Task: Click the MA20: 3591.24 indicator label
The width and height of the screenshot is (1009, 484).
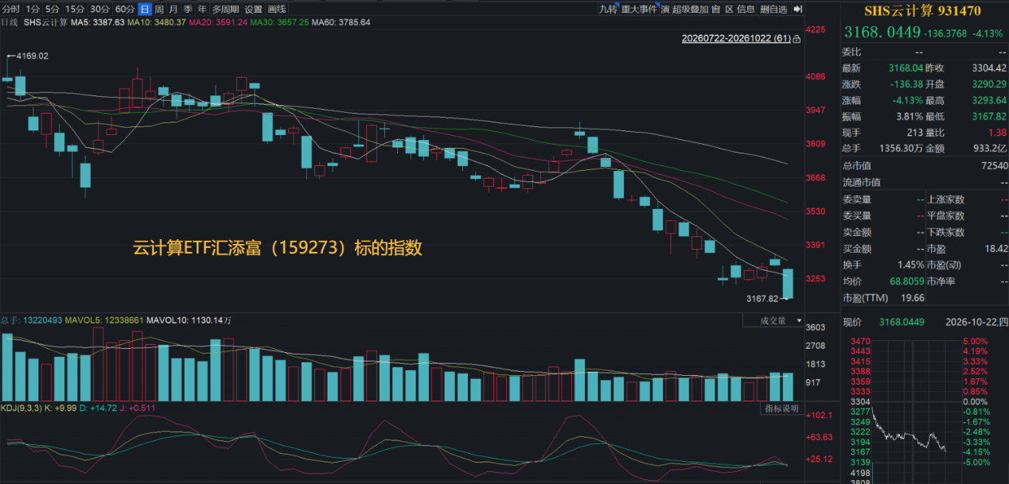Action: [219, 22]
